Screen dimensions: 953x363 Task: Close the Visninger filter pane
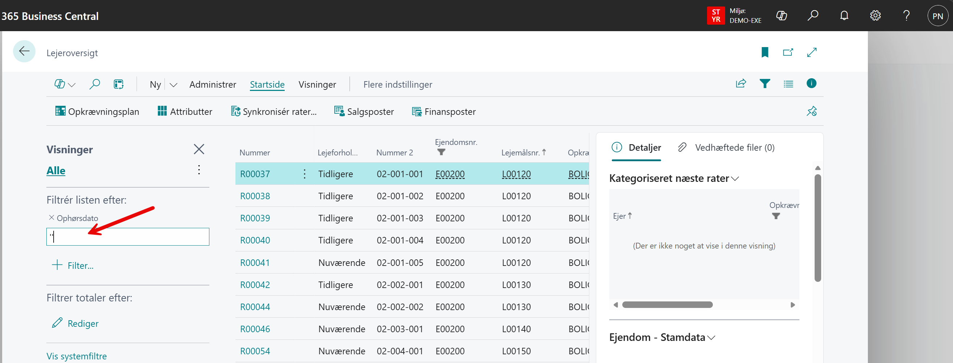click(198, 149)
